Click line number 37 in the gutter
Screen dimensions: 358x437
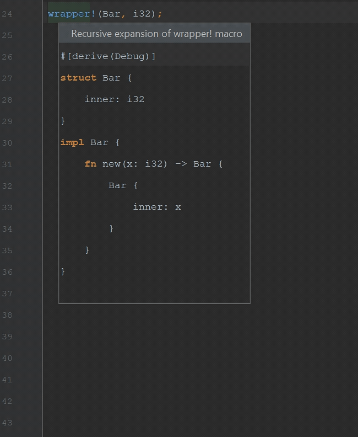click(x=7, y=294)
